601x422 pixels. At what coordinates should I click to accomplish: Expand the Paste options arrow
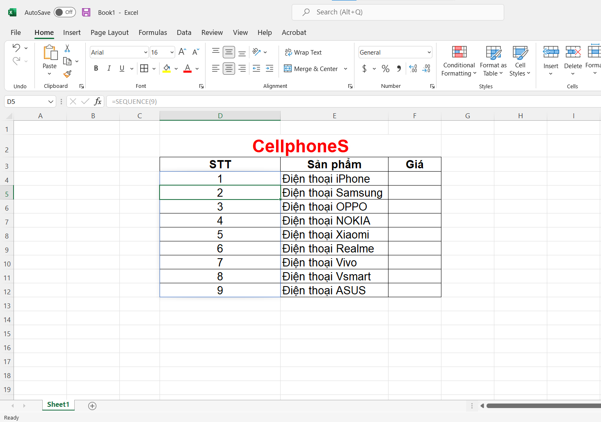50,74
